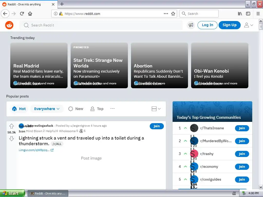Select the New sort tab
This screenshot has width=263, height=197.
point(76,109)
